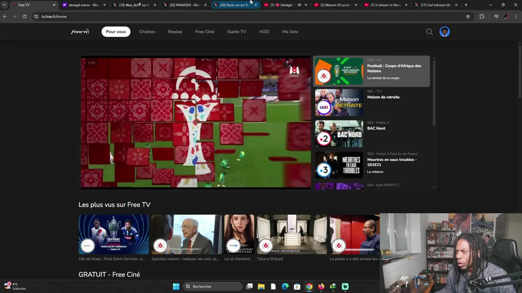This screenshot has width=522, height=293.
Task: Open Ma liste
Action: click(x=290, y=32)
